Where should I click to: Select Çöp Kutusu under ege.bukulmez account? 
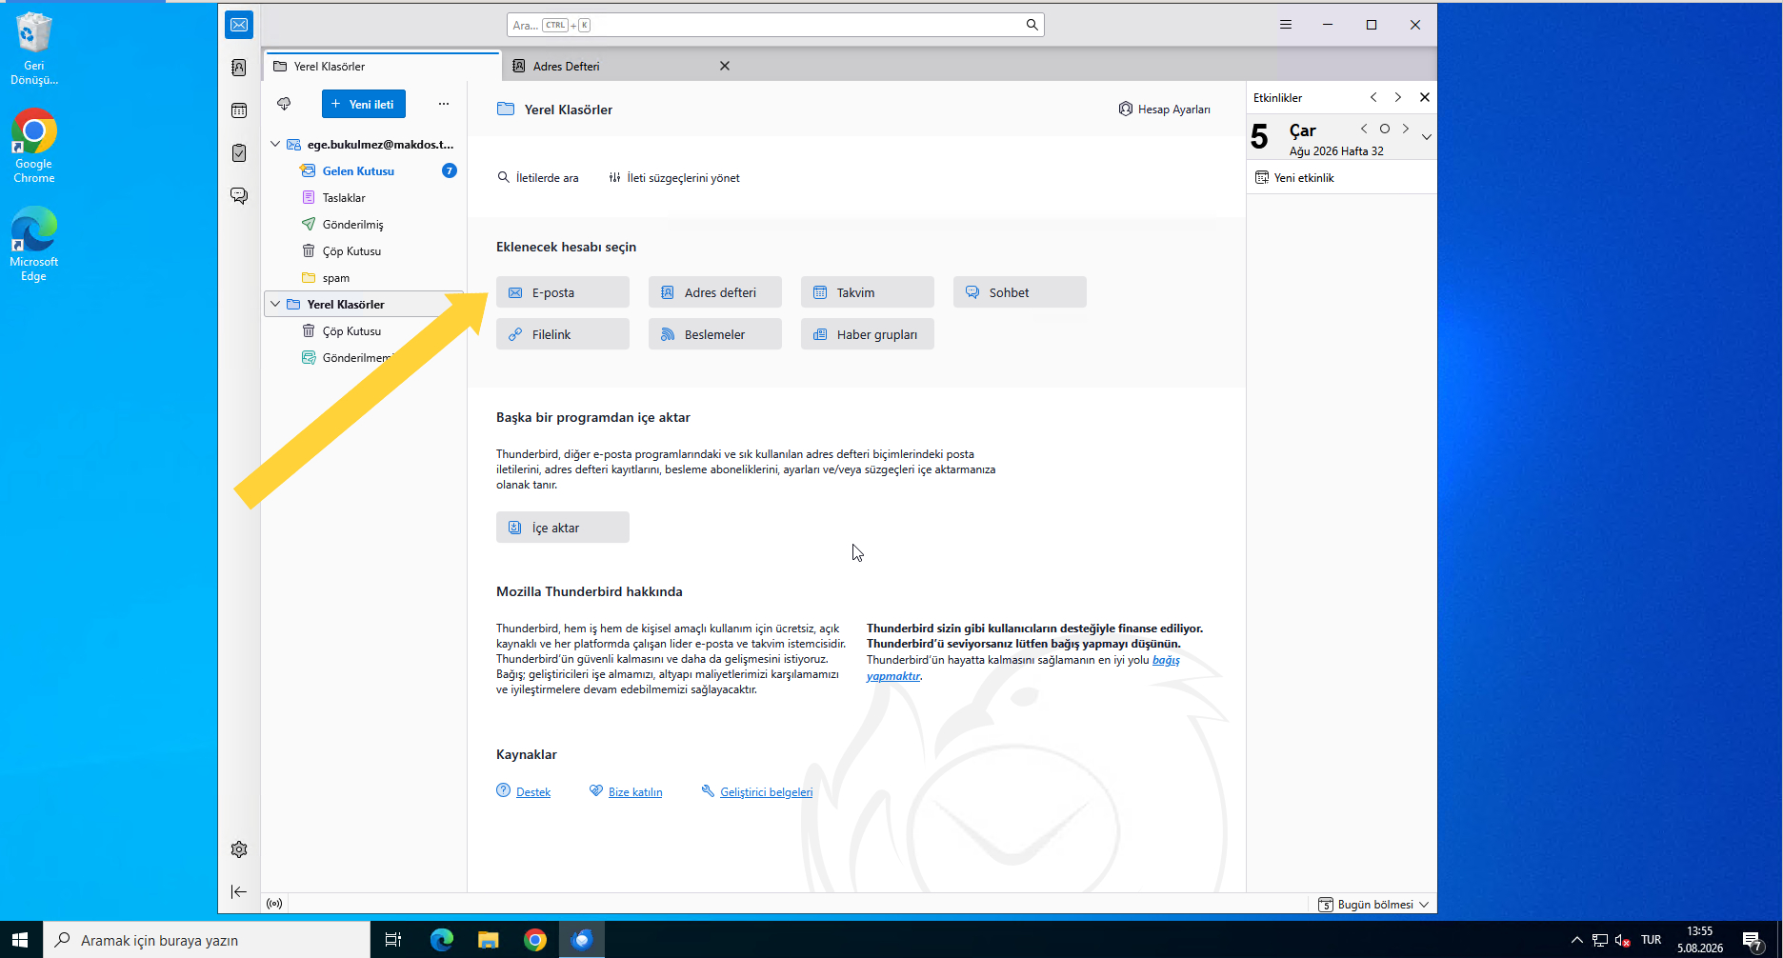click(x=365, y=251)
